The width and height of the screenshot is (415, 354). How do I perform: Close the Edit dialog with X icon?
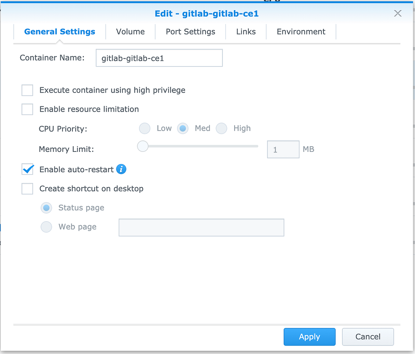point(398,13)
